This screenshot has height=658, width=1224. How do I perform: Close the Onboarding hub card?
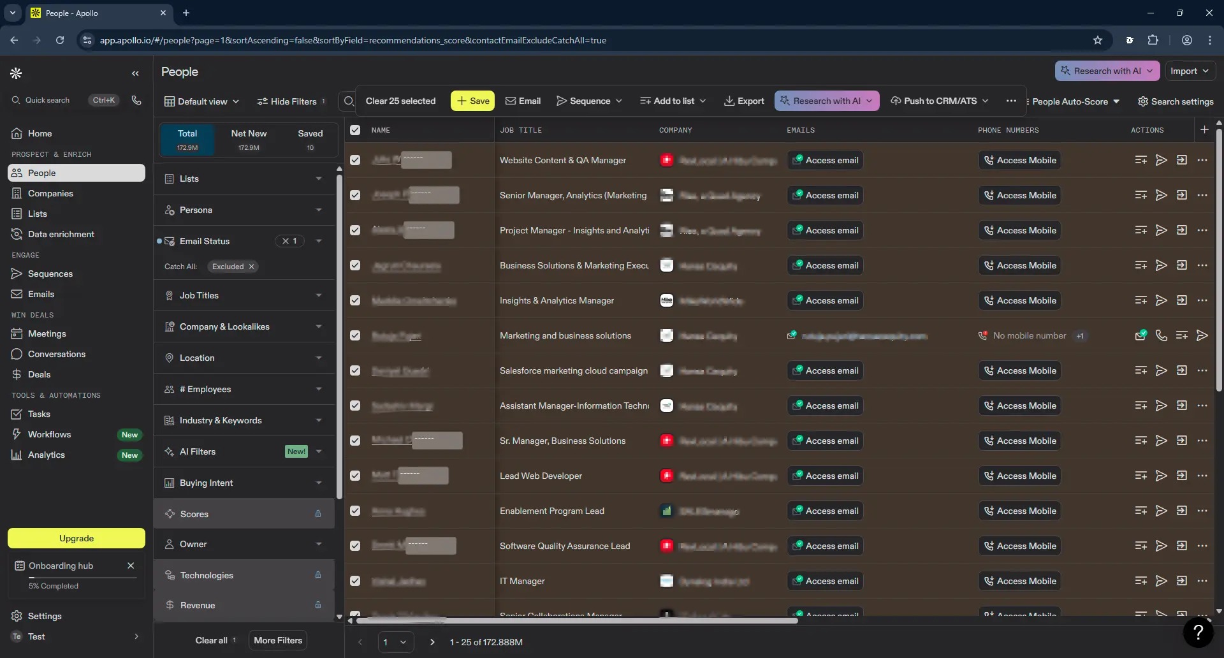coord(131,566)
